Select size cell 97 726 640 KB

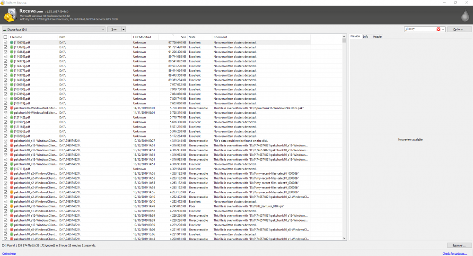pos(177,43)
